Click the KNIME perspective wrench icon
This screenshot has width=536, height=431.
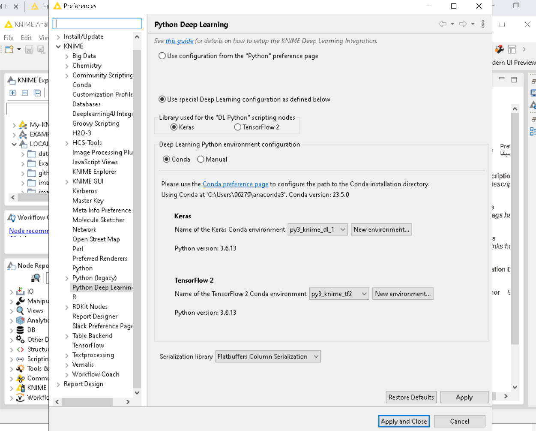coord(499,49)
